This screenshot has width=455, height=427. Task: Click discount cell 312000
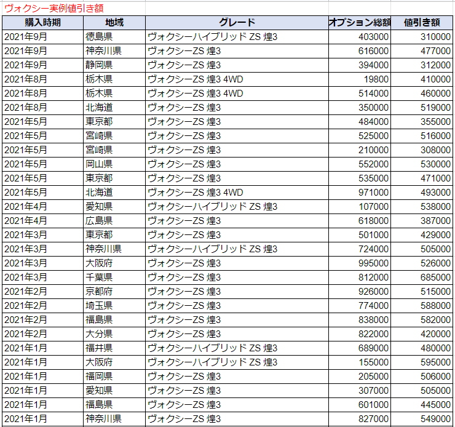click(422, 65)
